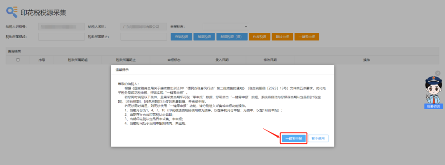
Task: Click the 查询结果 section title
Action: click(14, 51)
